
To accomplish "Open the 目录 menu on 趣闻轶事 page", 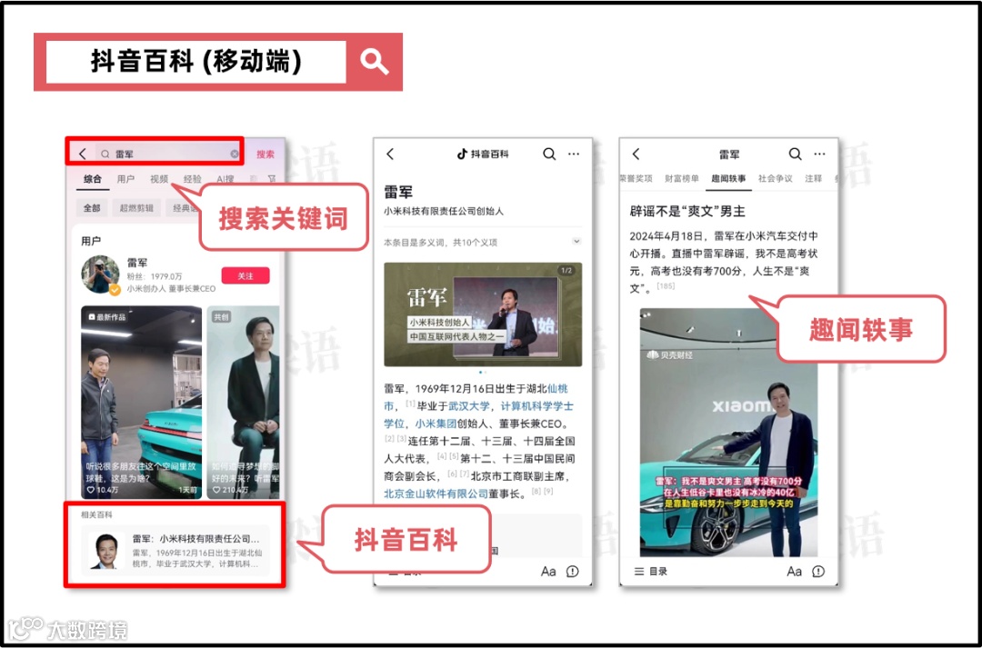I will (651, 571).
